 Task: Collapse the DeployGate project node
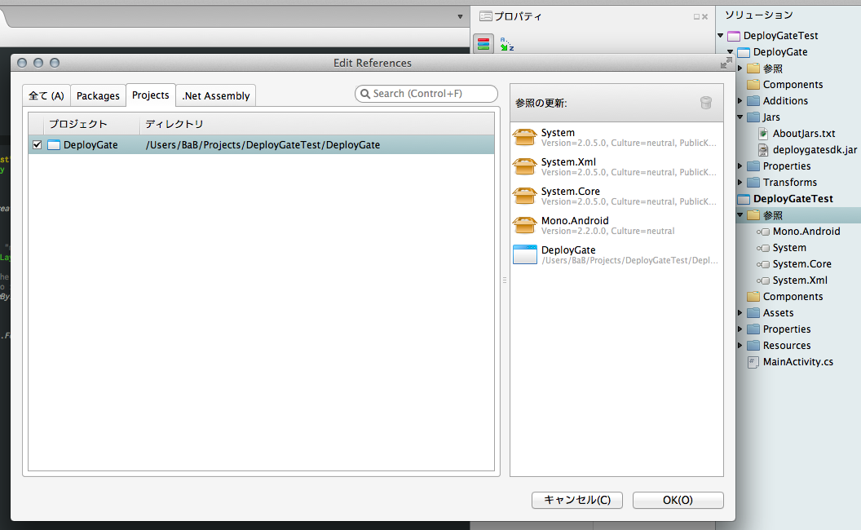(731, 52)
